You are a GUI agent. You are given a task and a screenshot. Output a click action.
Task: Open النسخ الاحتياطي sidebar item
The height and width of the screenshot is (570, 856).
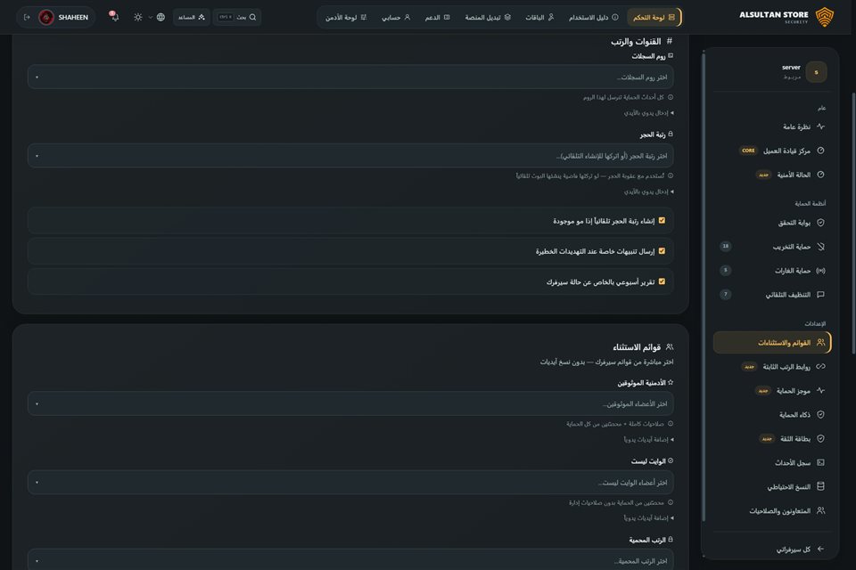pyautogui.click(x=771, y=486)
